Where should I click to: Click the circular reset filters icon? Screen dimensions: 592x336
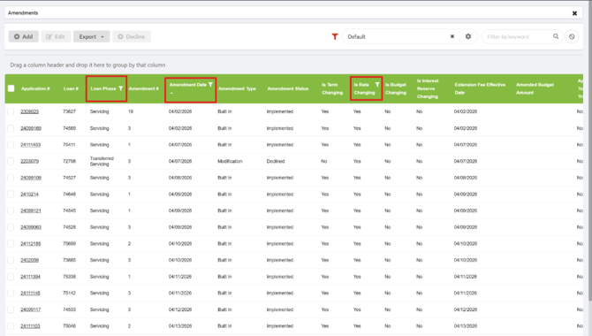(572, 36)
